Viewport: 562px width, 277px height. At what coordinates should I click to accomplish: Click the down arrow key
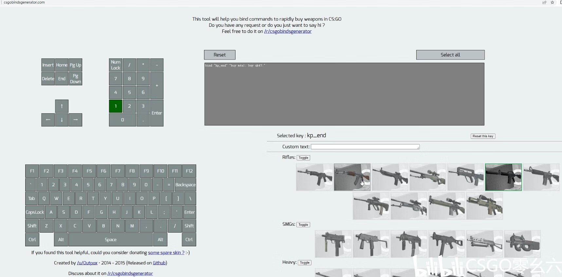pos(62,120)
